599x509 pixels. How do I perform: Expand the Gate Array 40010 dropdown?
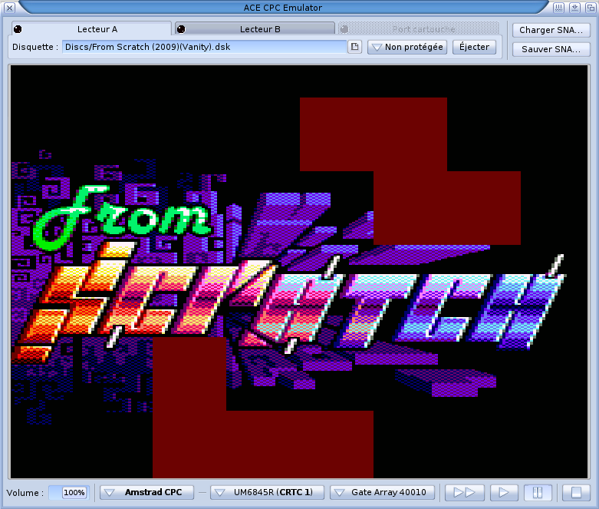pyautogui.click(x=383, y=492)
